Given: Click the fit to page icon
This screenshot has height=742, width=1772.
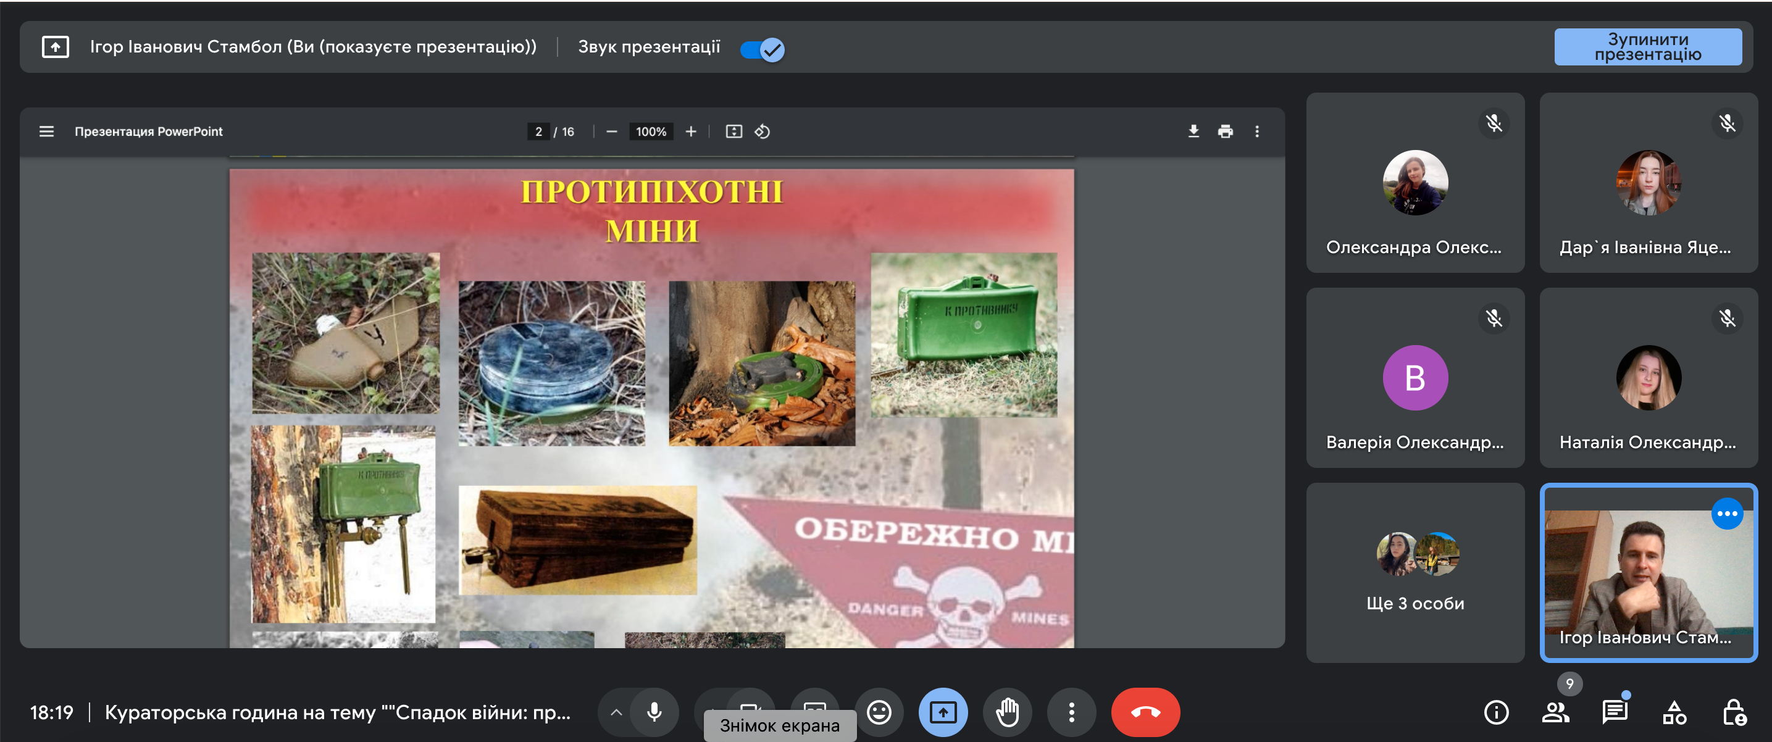Looking at the screenshot, I should (x=733, y=131).
